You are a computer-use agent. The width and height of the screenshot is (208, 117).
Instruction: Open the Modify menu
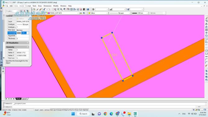pyautogui.click(x=56, y=6)
